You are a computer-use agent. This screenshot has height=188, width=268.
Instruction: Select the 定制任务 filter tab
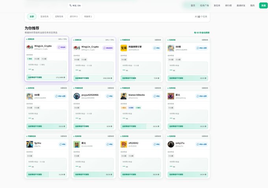(59, 17)
